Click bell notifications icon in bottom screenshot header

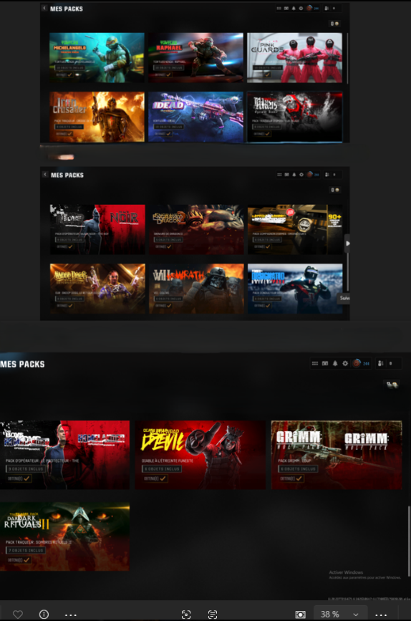point(335,363)
